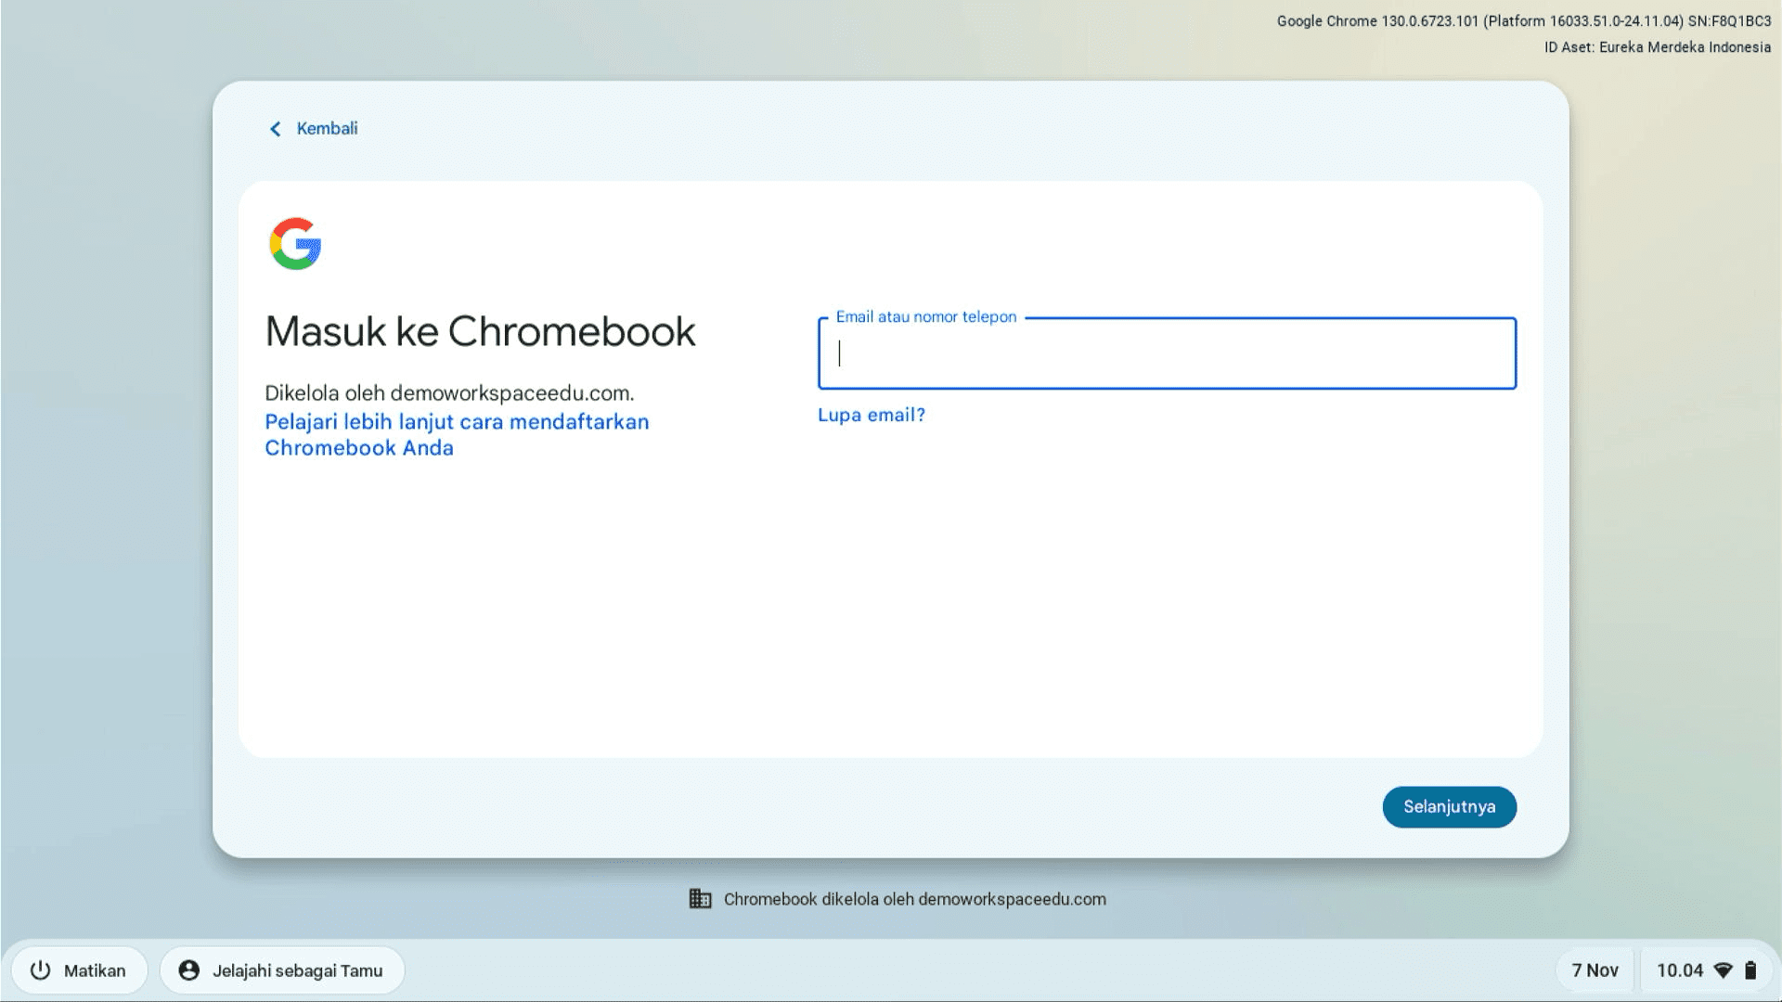
Task: Click the Google logo
Action: click(295, 243)
